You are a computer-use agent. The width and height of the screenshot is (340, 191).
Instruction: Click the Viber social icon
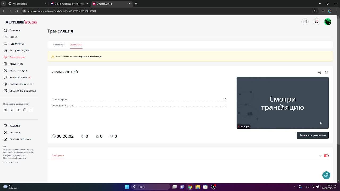(24, 110)
